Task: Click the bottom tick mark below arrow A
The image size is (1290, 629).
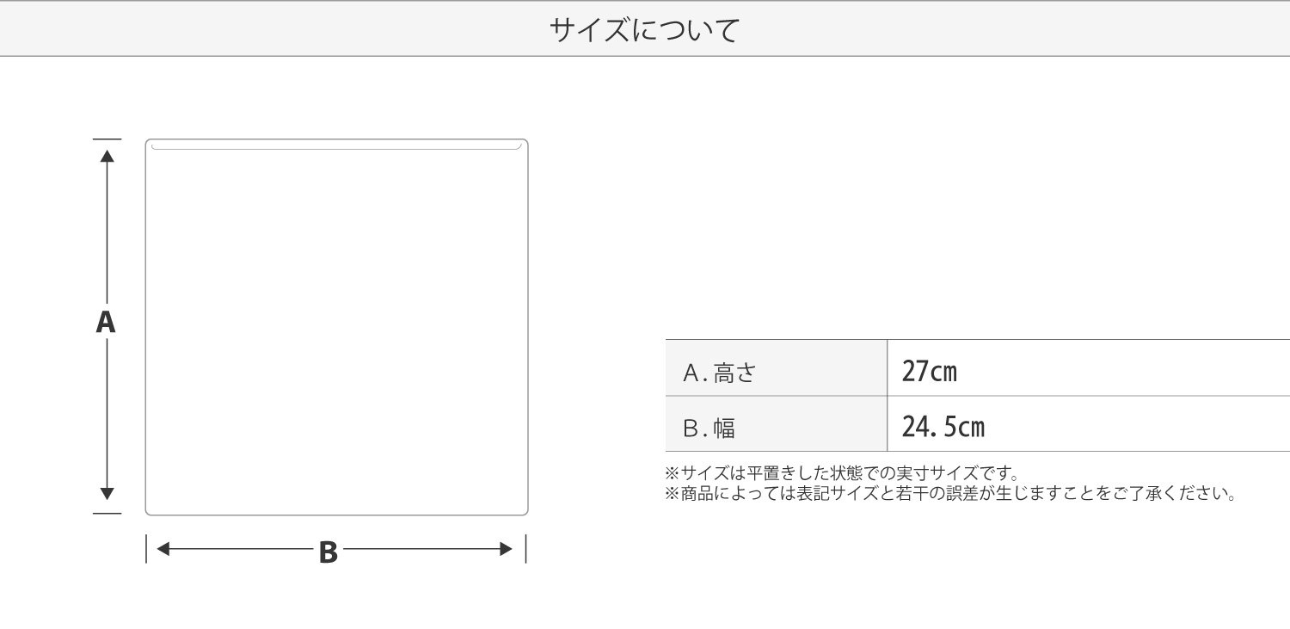Action: [x=107, y=514]
